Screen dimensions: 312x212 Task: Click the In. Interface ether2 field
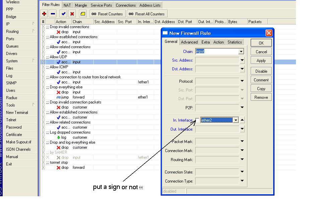(x=217, y=120)
